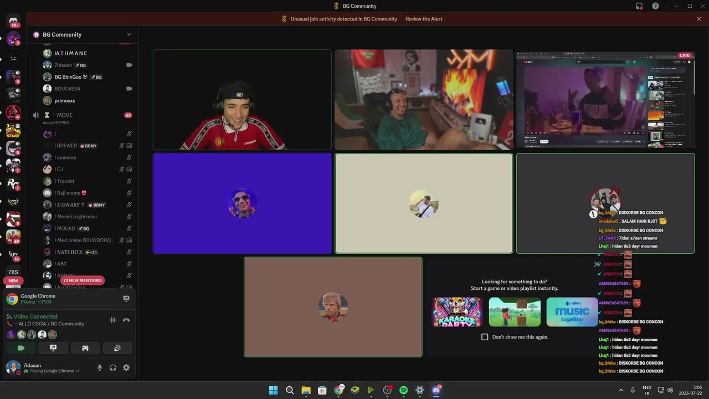The width and height of the screenshot is (709, 399).
Task: Click camera icon next to BOUG4SS4
Action: (129, 89)
